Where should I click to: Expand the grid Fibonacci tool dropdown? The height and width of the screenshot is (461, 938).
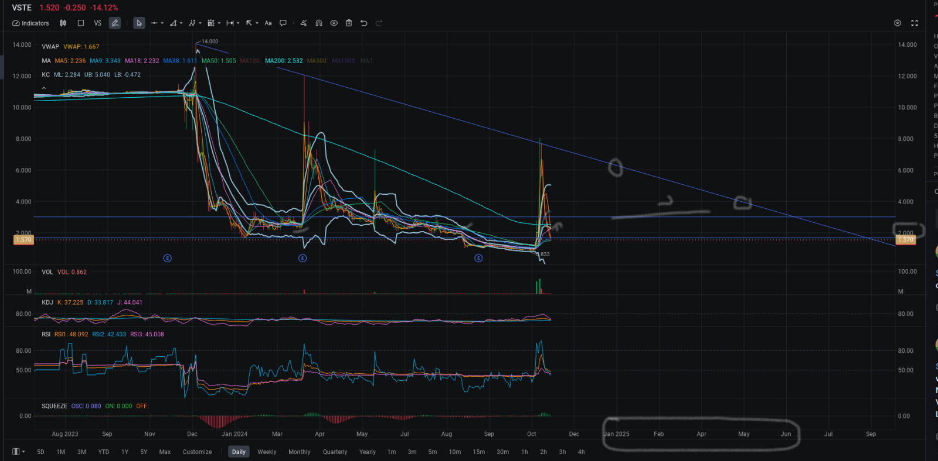coord(219,23)
